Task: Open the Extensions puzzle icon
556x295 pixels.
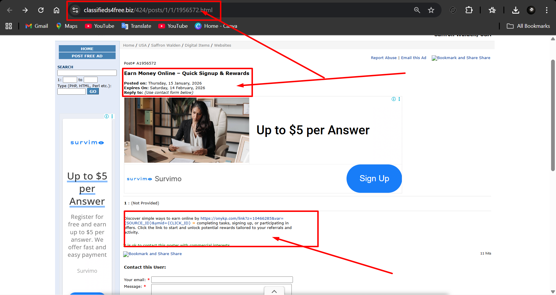Action: tap(469, 10)
